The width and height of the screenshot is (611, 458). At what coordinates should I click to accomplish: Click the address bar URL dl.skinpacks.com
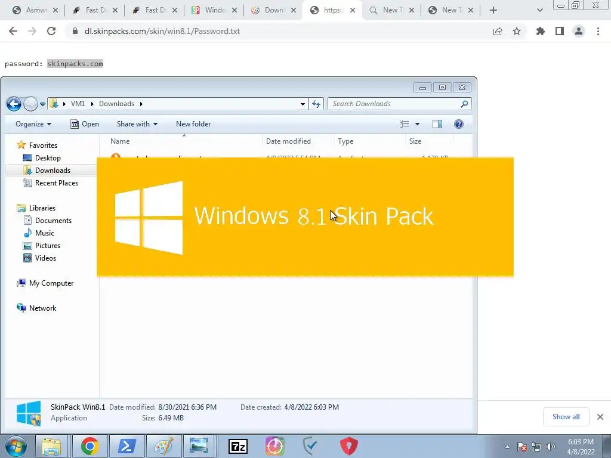(162, 31)
